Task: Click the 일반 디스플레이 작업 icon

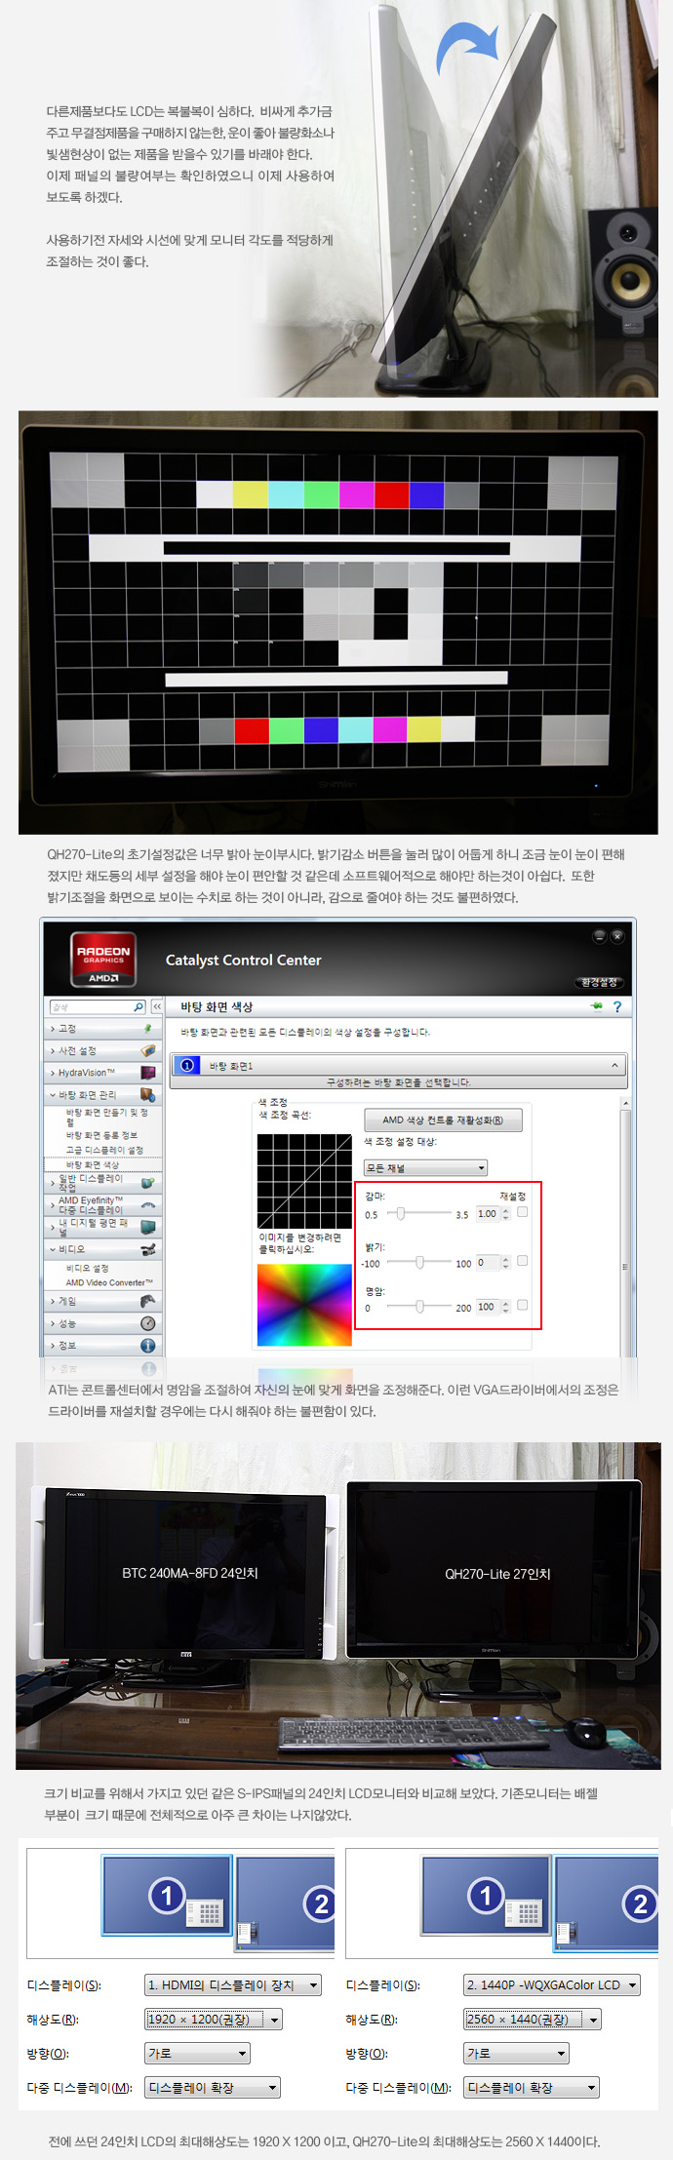Action: [148, 1183]
